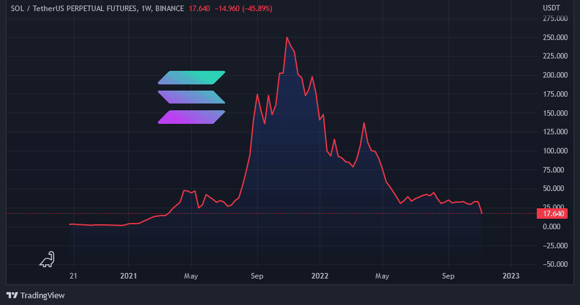Click the dinosaur icon in chart corner

coord(47,259)
